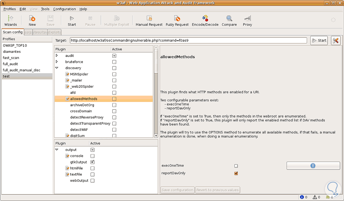Toggle the audit plugin group checkbox
This screenshot has width=344, height=201.
[114, 56]
